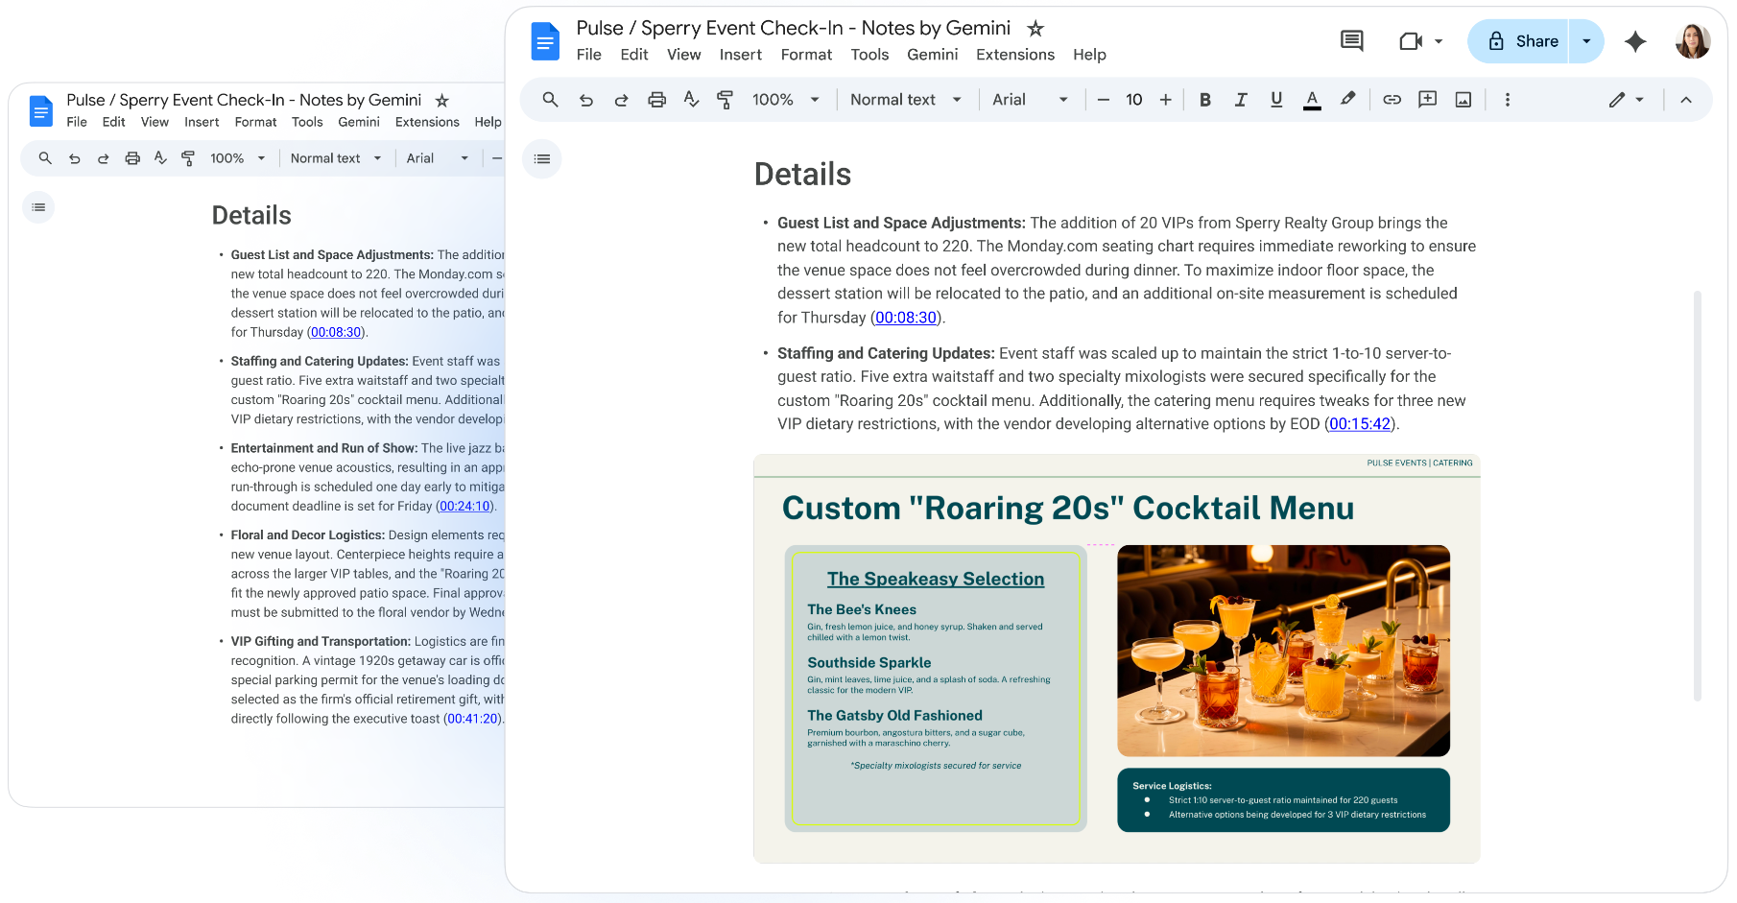Click search icon in background window toolbar
Screen dimensions: 1737x903
(45, 158)
